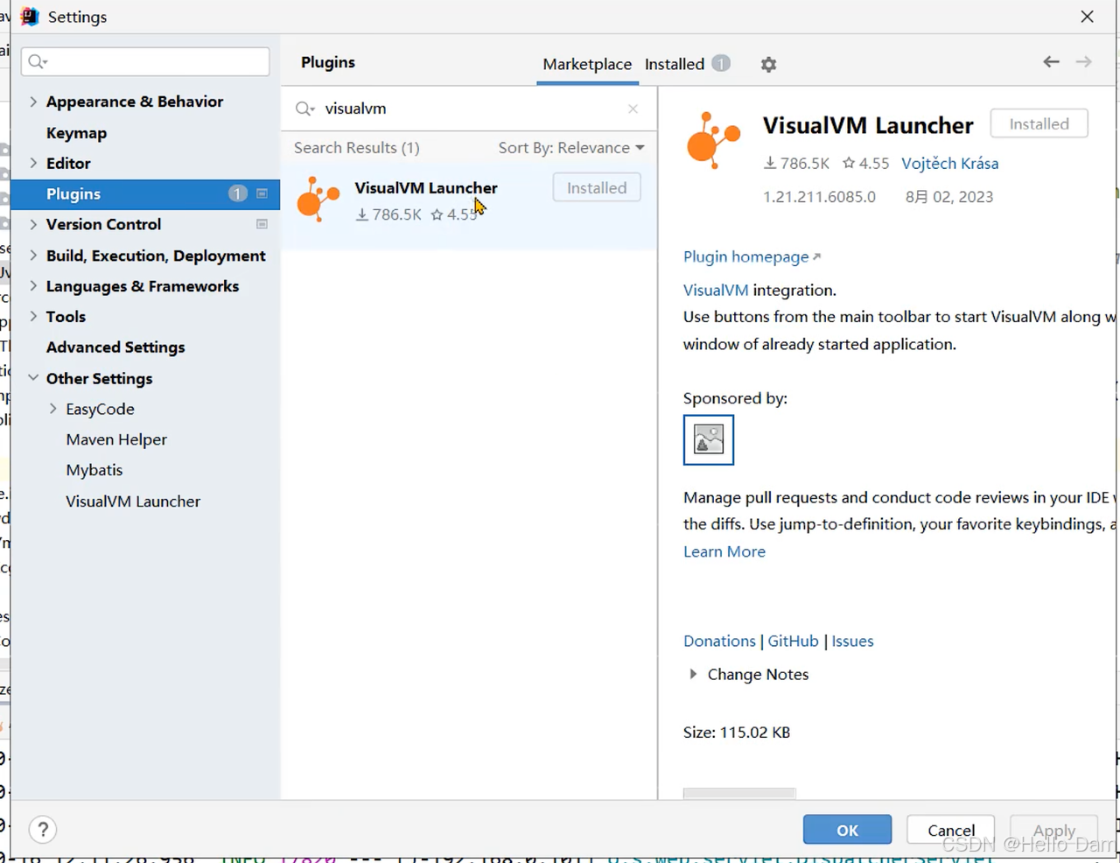The height and width of the screenshot is (863, 1120).
Task: Click Installed button in search result row
Action: coord(597,187)
